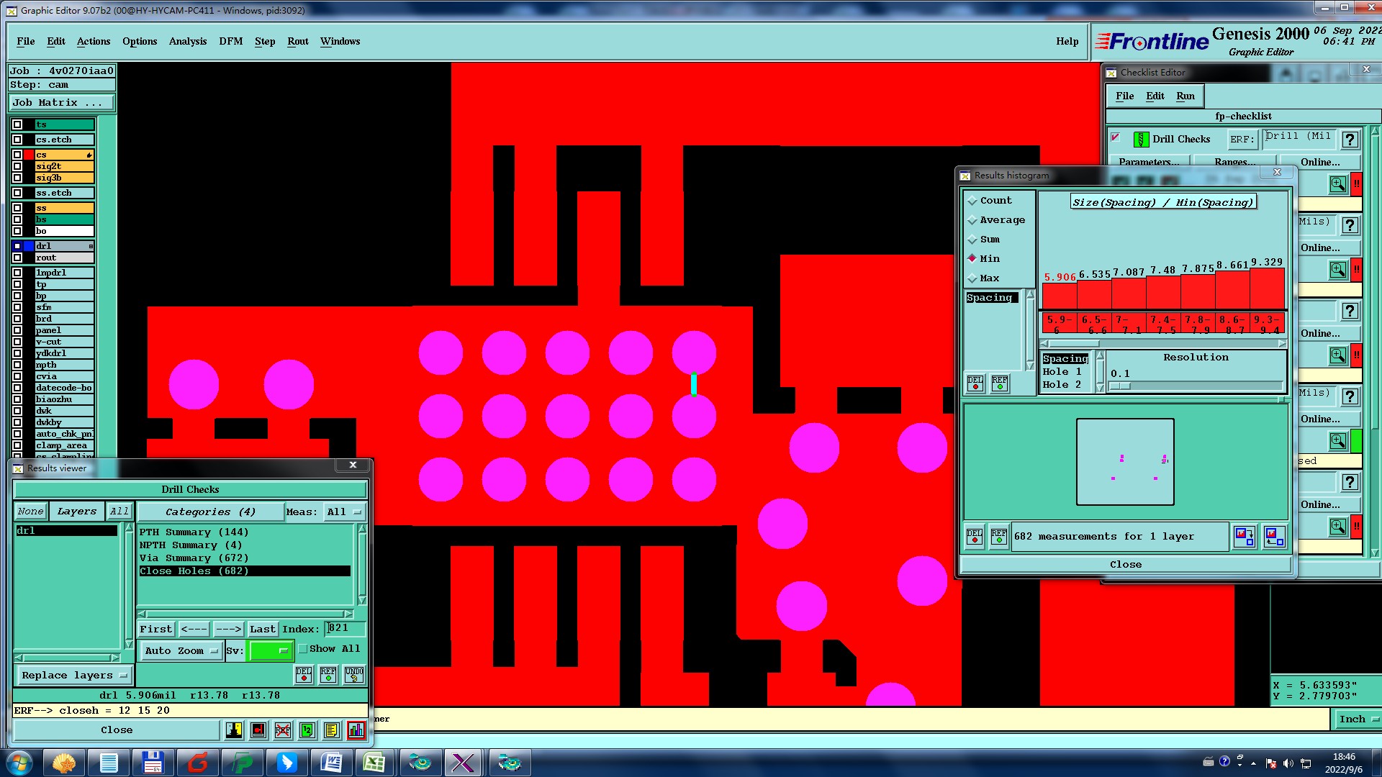Viewport: 1382px width, 777px height.
Task: Enable the Show All checkbox
Action: click(x=304, y=649)
